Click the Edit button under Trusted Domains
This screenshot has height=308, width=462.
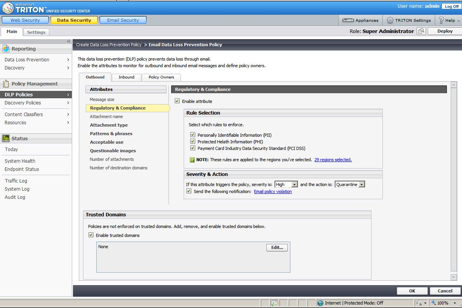276,247
